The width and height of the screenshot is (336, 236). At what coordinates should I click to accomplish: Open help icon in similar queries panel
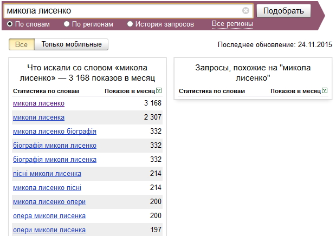coord(325,90)
